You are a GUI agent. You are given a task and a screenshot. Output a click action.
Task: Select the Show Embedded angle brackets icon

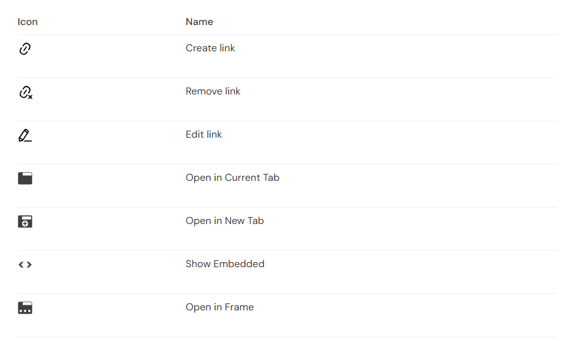(25, 265)
